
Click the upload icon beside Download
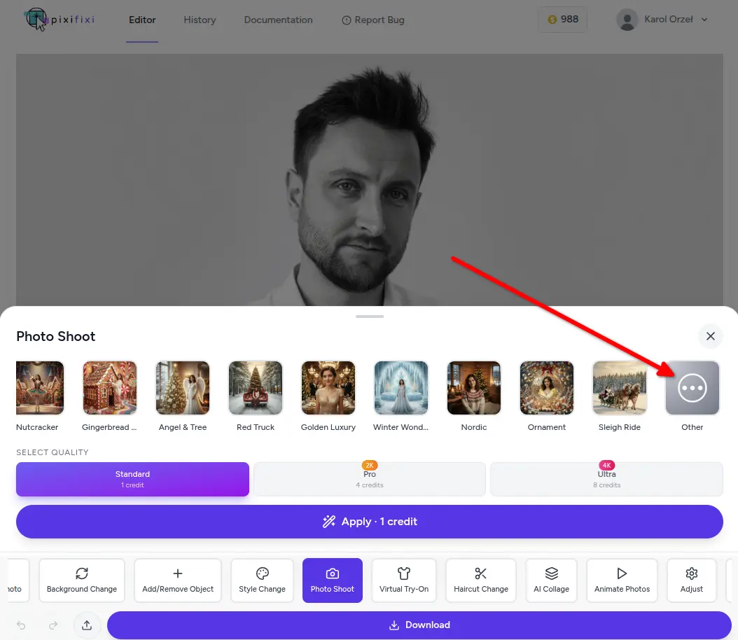(87, 625)
